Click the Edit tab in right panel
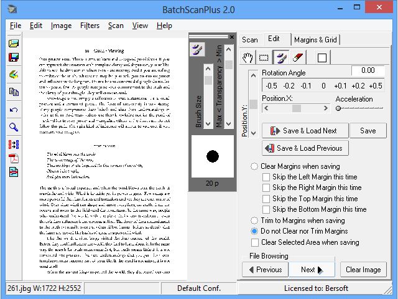 274,39
